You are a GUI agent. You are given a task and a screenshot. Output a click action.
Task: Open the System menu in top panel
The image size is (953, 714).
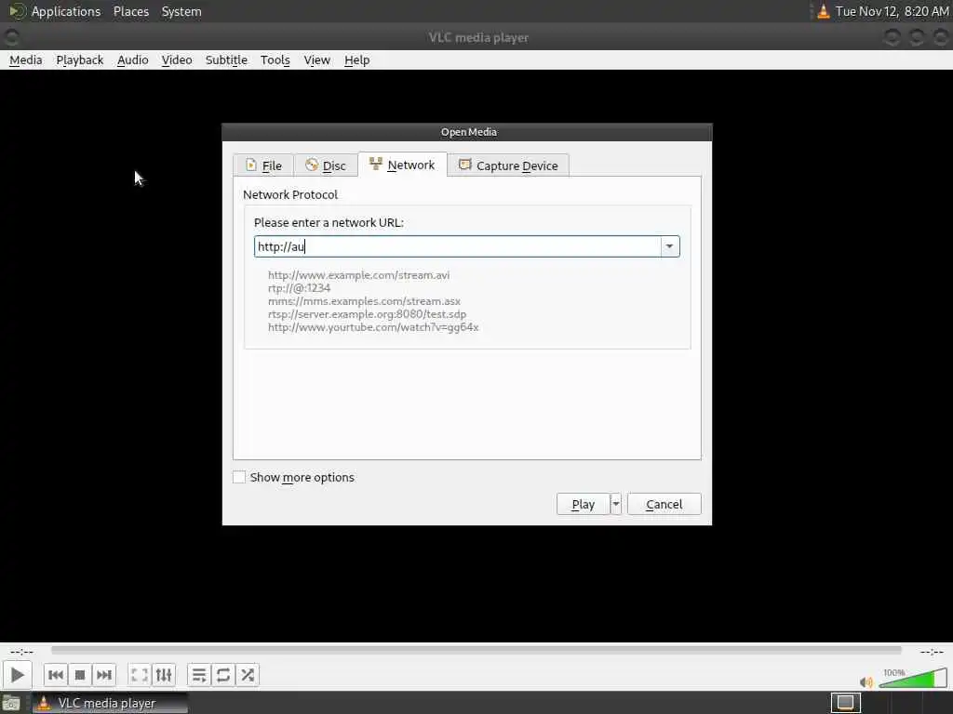pos(181,11)
